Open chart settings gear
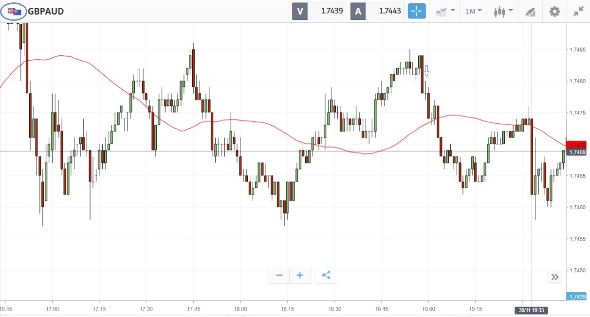Image resolution: width=590 pixels, height=317 pixels. pos(554,11)
